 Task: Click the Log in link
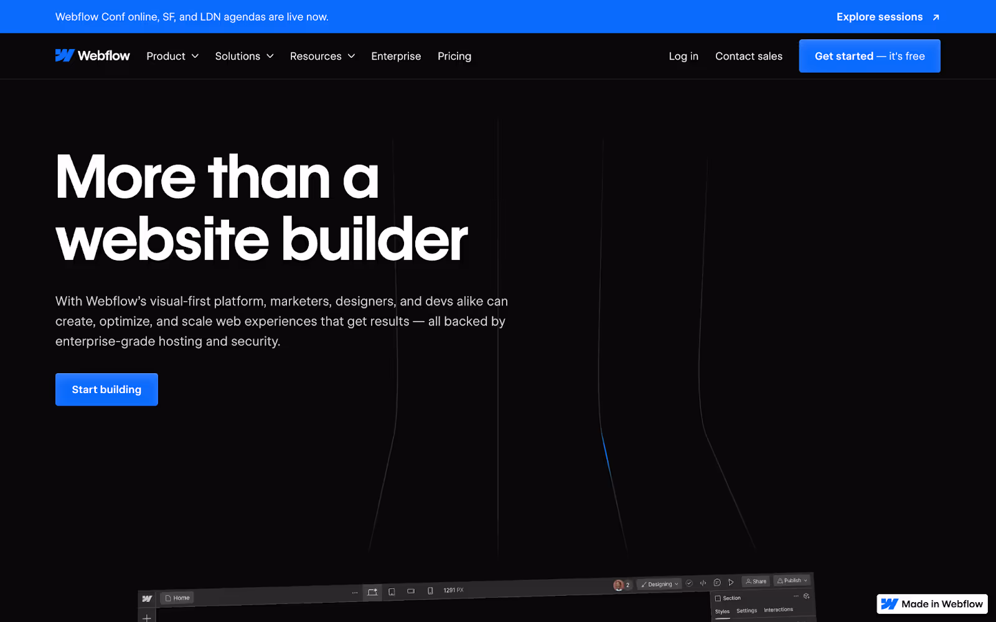pos(684,56)
